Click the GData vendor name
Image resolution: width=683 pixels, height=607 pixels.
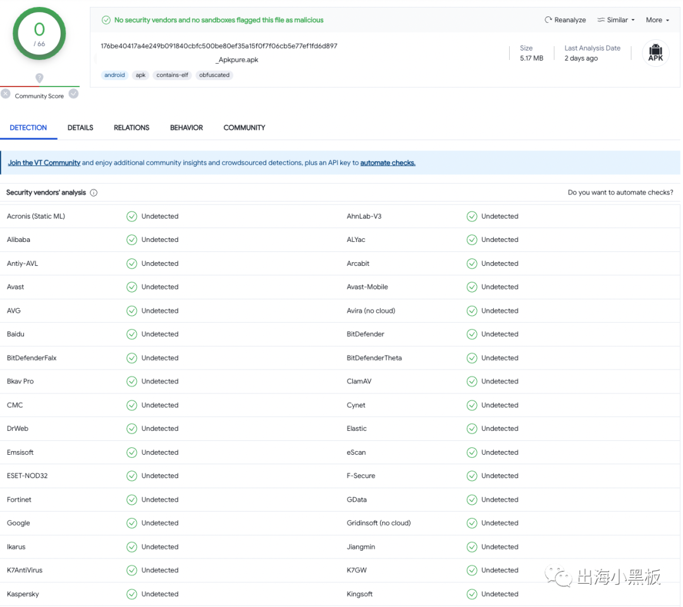click(357, 500)
